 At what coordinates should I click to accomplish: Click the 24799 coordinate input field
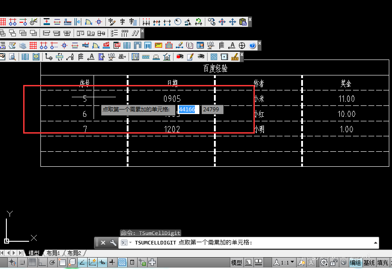(x=212, y=110)
